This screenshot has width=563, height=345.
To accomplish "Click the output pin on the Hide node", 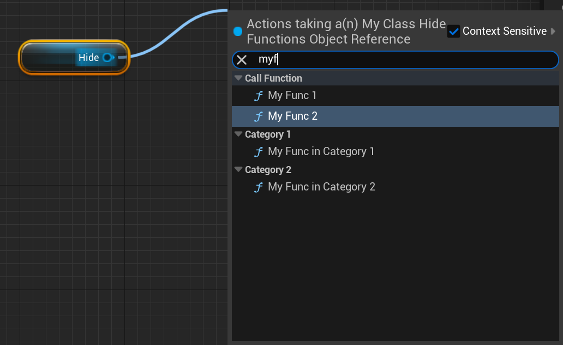I will coord(107,58).
